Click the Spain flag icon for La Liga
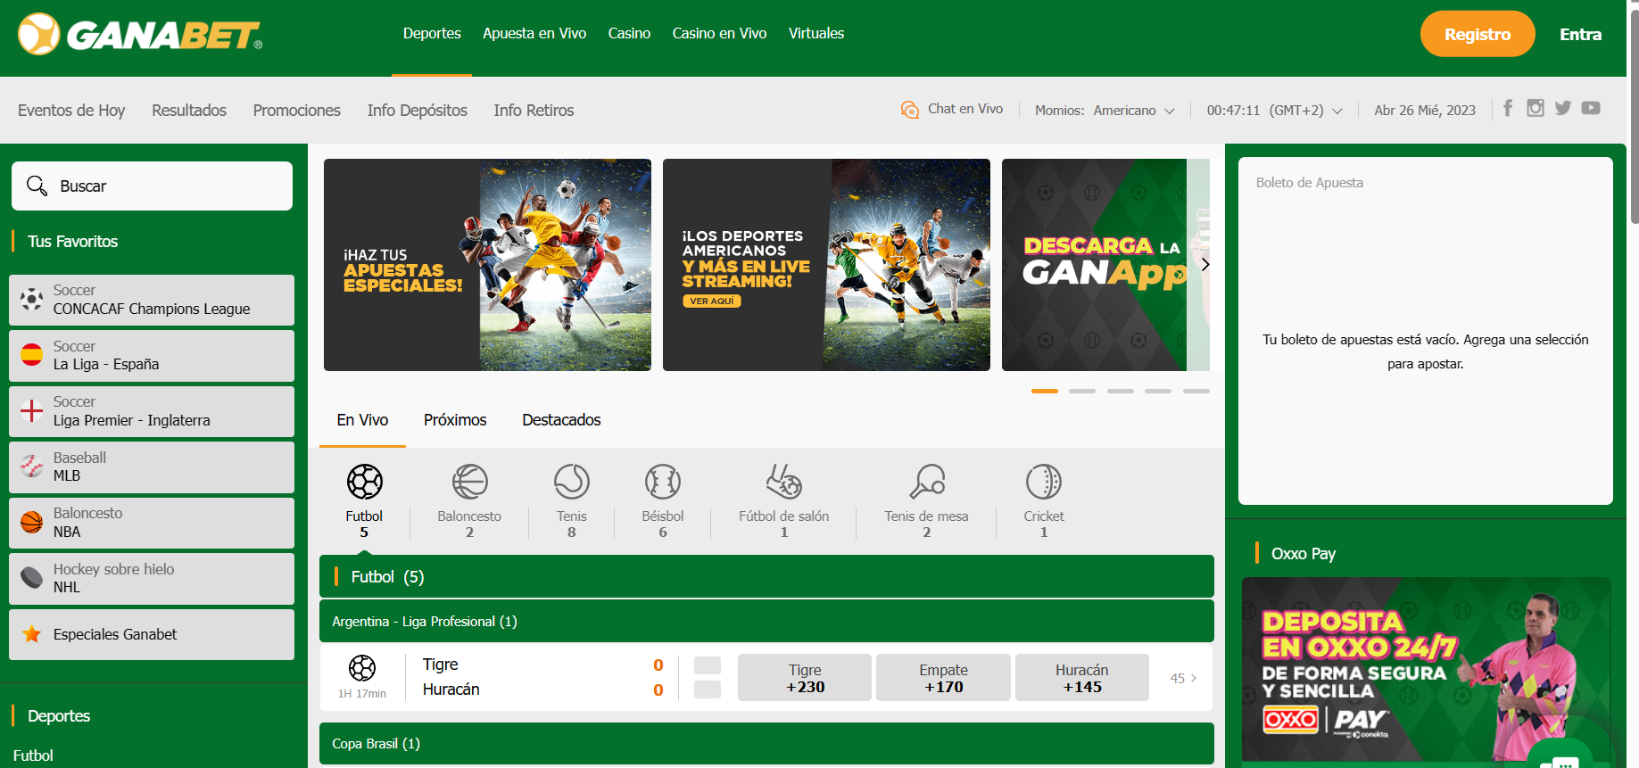Screen dimensions: 1639x768 pyautogui.click(x=31, y=355)
